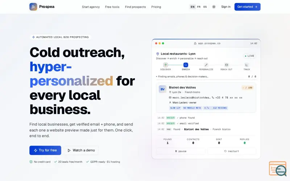Open the Free tools menu item
The width and height of the screenshot is (290, 181).
click(x=112, y=7)
